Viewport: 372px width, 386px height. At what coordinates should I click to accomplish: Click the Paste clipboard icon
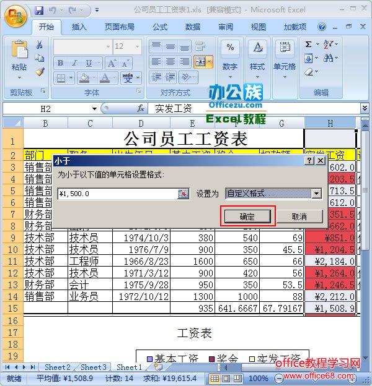(x=19, y=49)
